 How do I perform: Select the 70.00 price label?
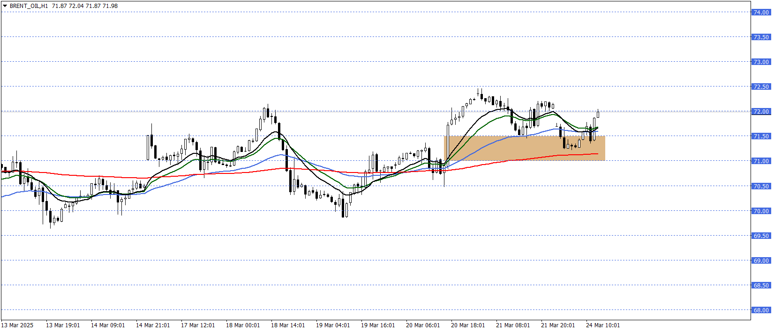click(761, 211)
